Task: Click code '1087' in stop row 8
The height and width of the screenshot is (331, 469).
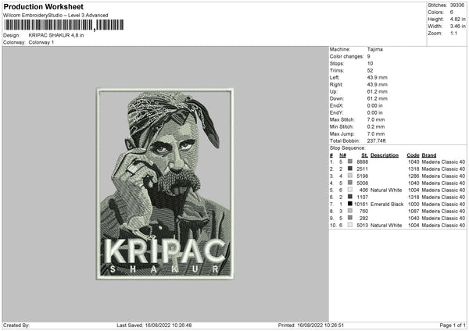Action: (x=414, y=212)
